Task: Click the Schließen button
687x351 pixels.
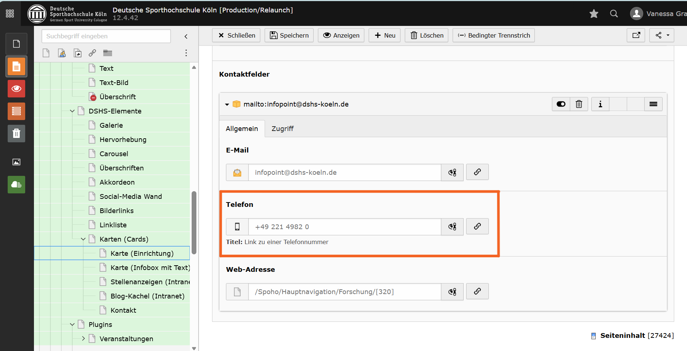Action: (236, 35)
